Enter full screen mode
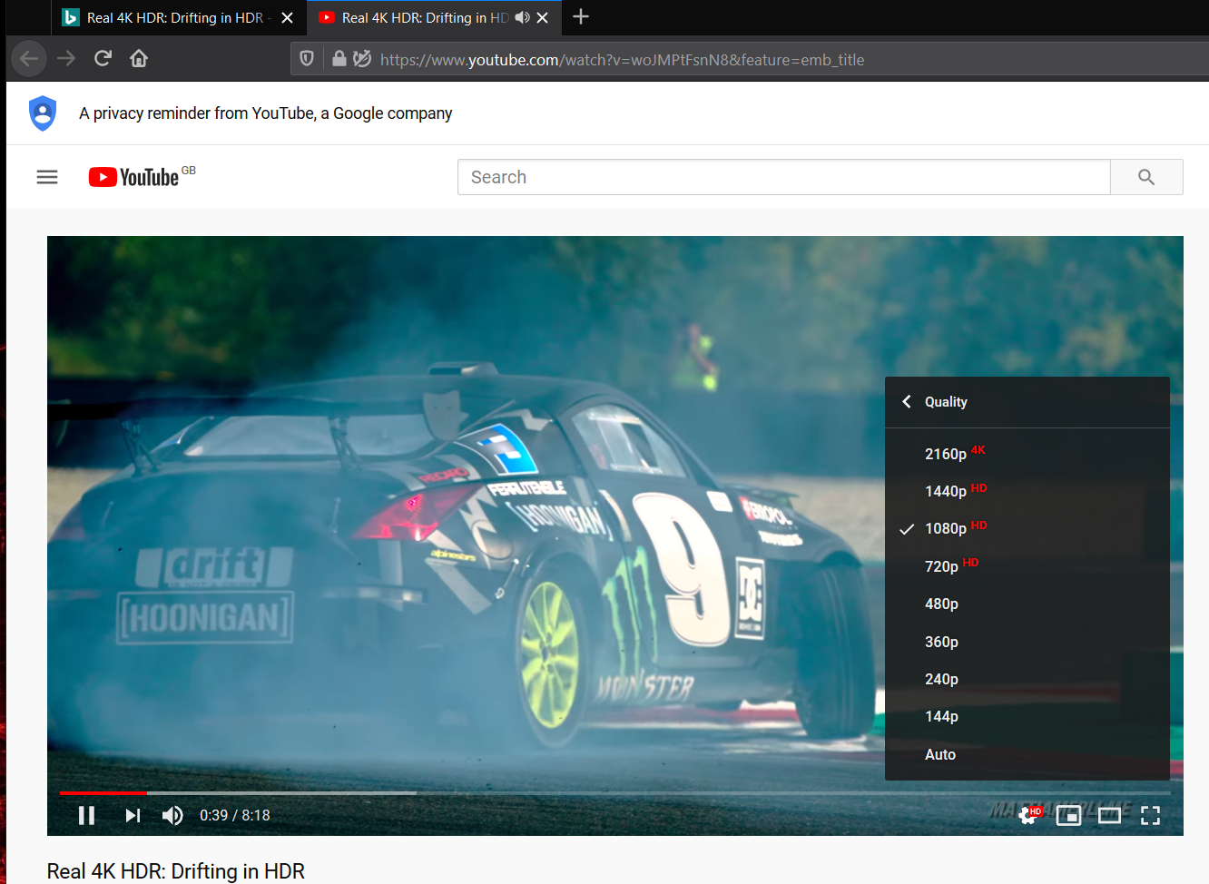Image resolution: width=1209 pixels, height=884 pixels. click(1150, 815)
